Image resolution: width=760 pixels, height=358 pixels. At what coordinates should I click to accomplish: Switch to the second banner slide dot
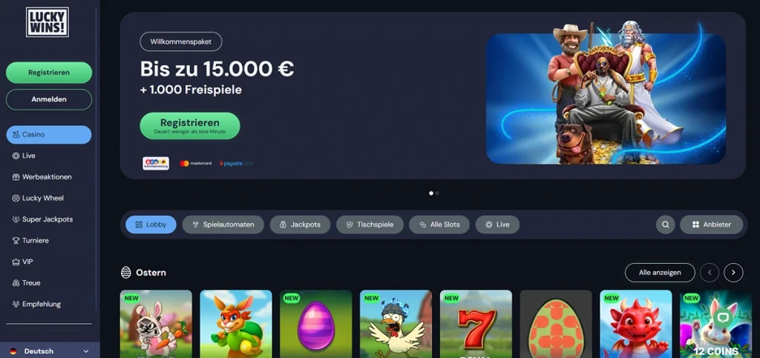437,193
